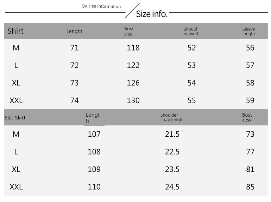Screen dimensions: 271x202
Task: Click shoulder strap length value 22.5
Action: click(172, 152)
